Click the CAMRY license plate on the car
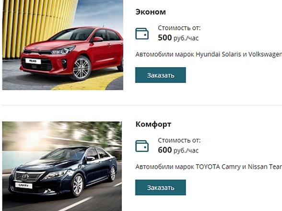 pyautogui.click(x=24, y=186)
